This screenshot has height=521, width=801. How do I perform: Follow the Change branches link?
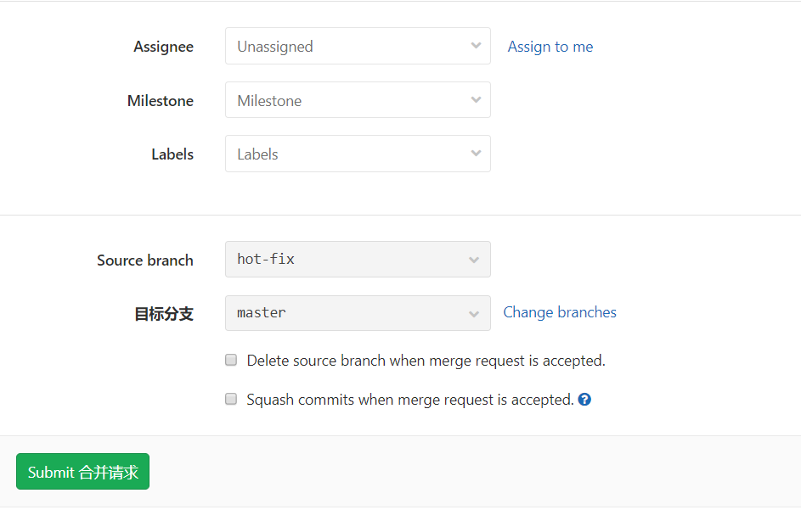(x=560, y=312)
